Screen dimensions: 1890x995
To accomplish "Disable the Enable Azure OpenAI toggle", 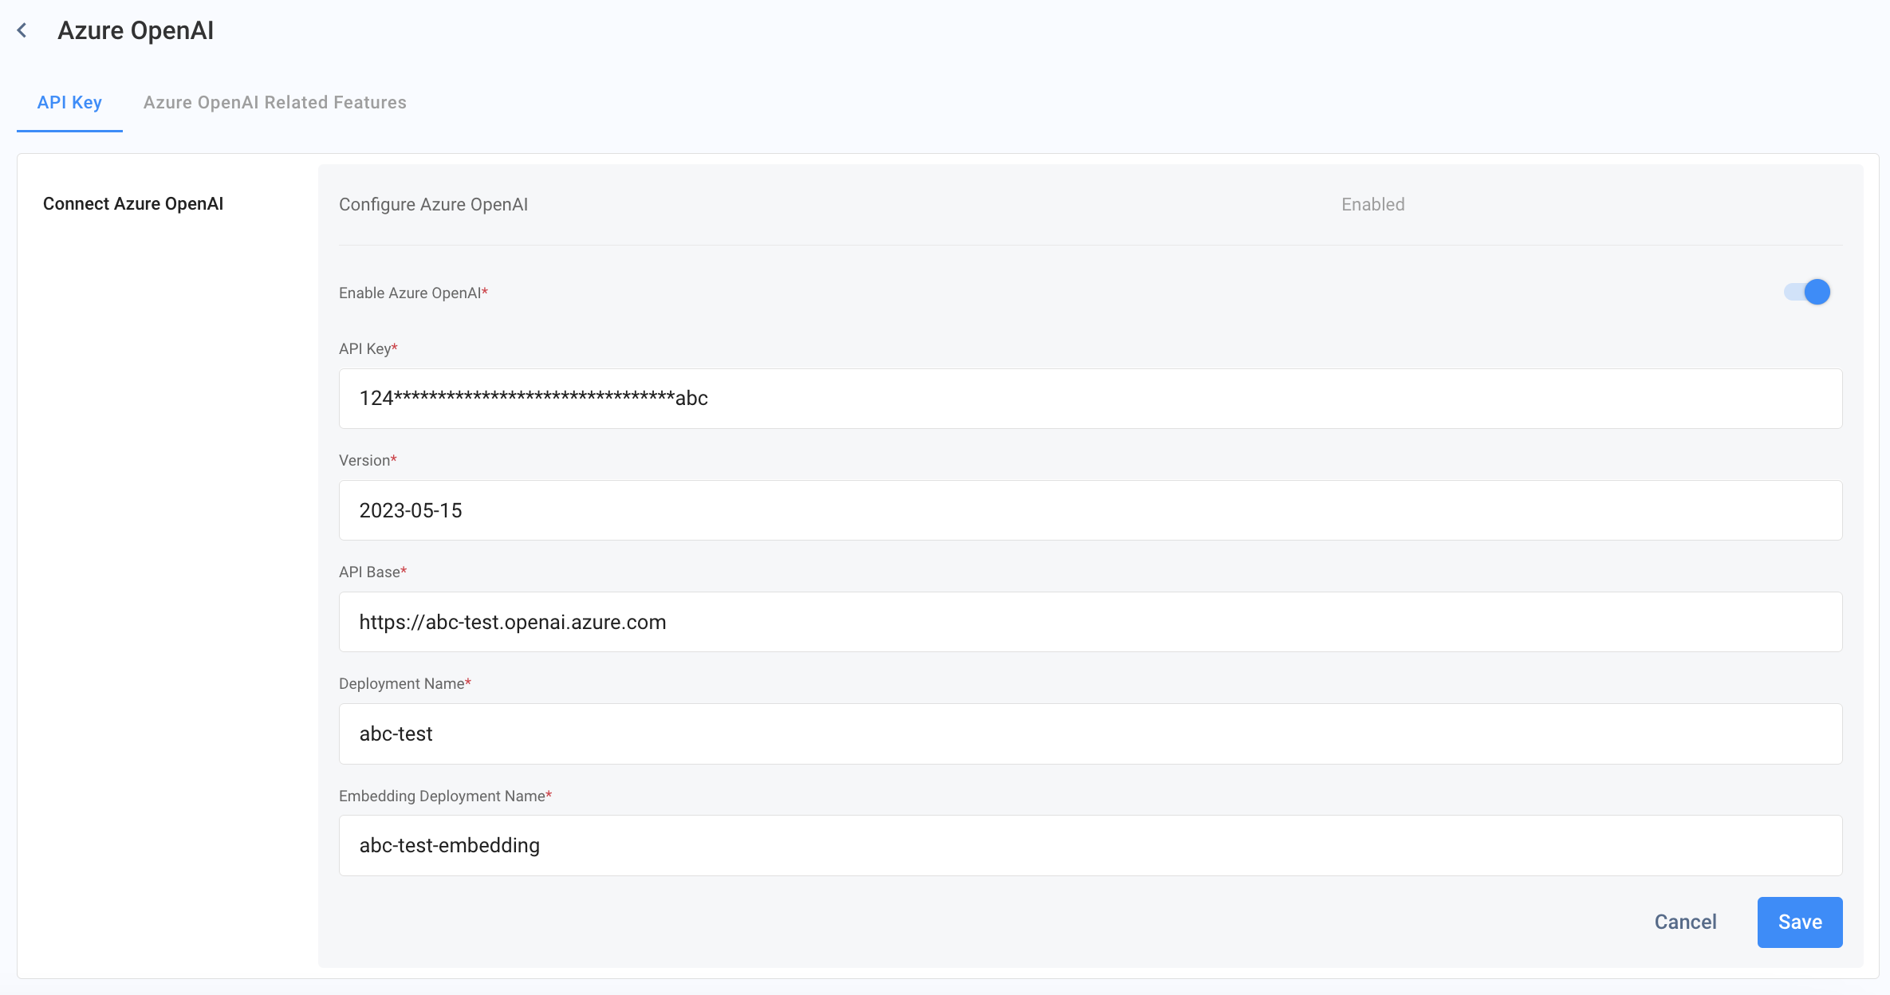I will [1807, 292].
